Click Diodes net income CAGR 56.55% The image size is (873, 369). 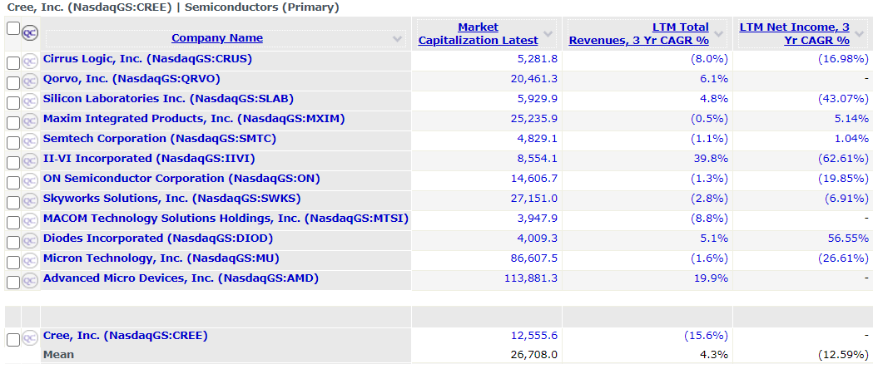pyautogui.click(x=849, y=239)
